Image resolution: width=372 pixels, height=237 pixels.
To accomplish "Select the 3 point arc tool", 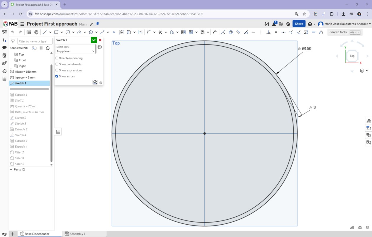I will pos(79,32).
